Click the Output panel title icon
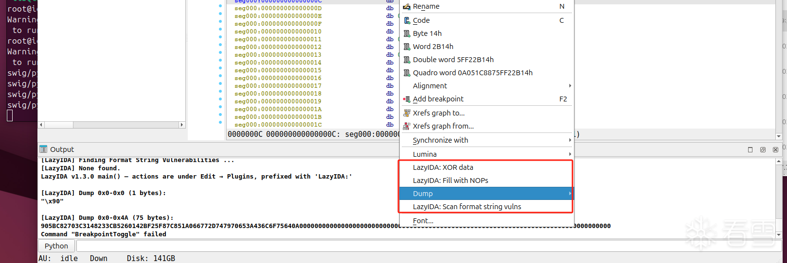787x263 pixels. click(43, 149)
